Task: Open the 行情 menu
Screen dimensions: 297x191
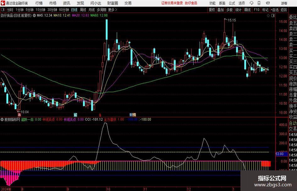Action: point(39,3)
